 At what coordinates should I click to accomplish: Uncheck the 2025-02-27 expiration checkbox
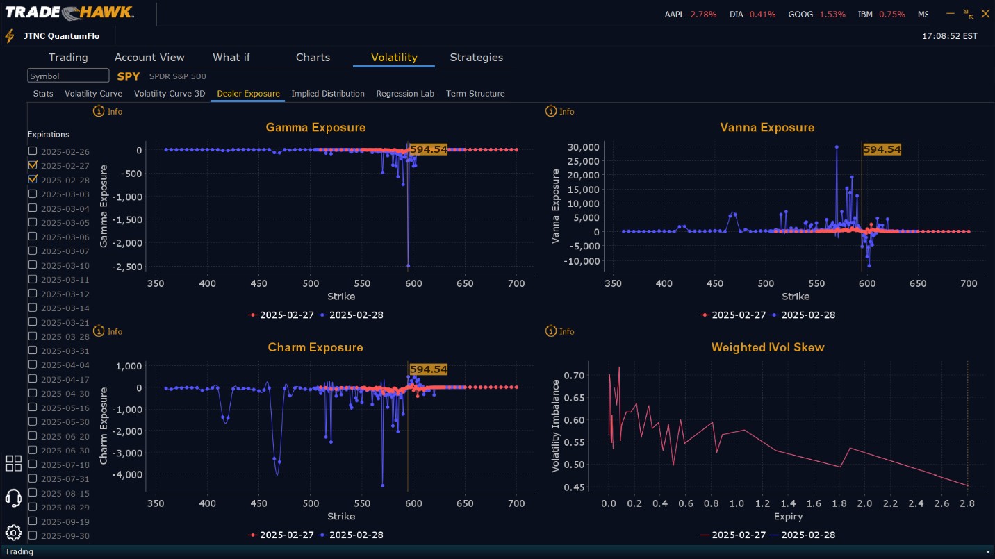(33, 165)
